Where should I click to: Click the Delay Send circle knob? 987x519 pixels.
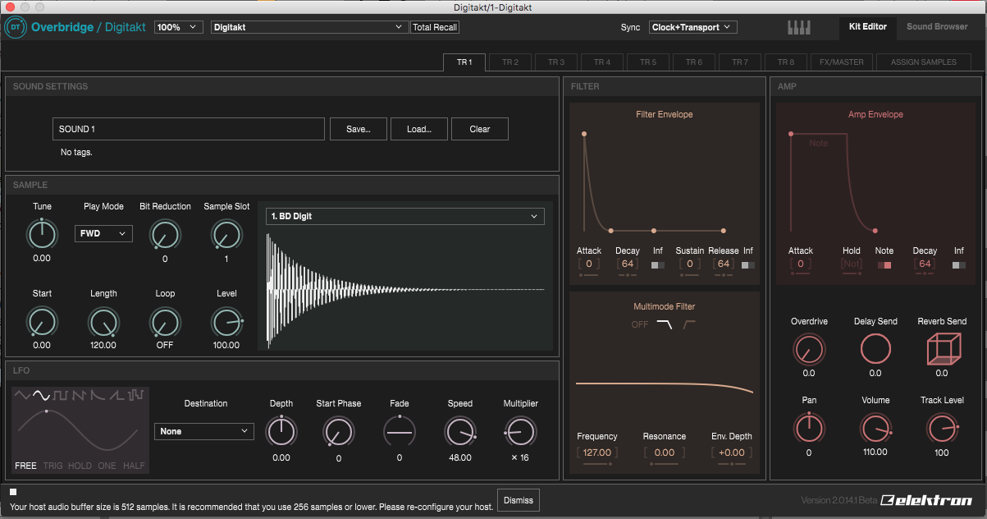[x=875, y=350]
